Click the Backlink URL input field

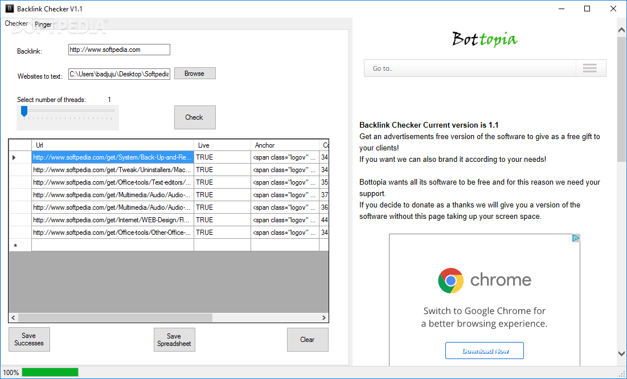click(119, 50)
